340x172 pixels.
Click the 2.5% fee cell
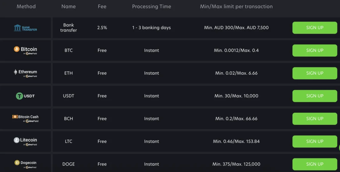click(x=102, y=28)
